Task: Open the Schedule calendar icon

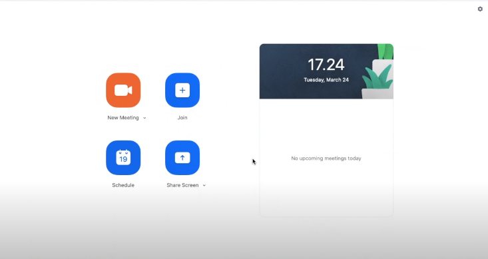Action: (123, 158)
